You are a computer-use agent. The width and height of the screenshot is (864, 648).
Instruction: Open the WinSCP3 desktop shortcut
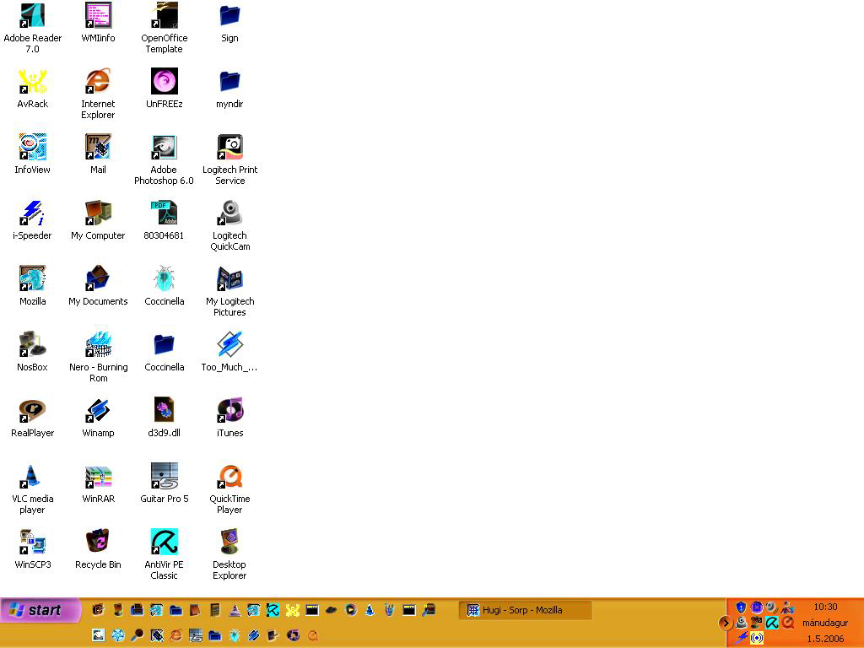(33, 548)
